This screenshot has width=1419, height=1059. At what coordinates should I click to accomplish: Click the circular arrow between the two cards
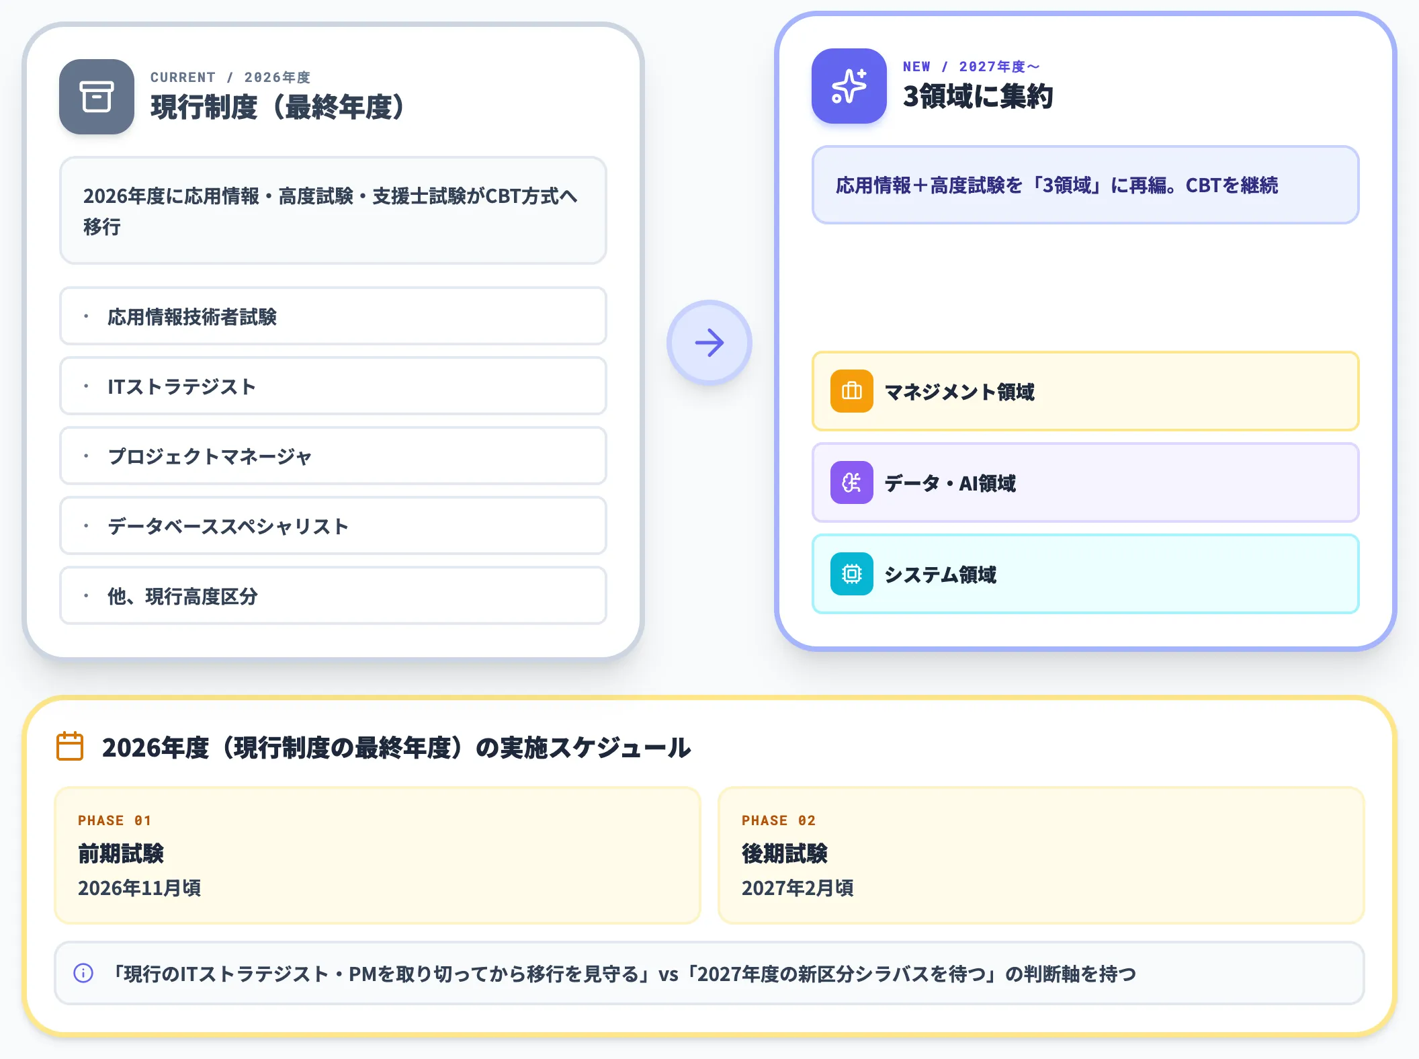(x=709, y=343)
